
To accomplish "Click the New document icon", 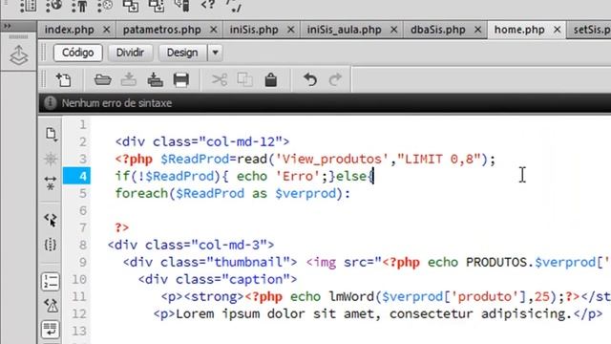I will 64,80.
